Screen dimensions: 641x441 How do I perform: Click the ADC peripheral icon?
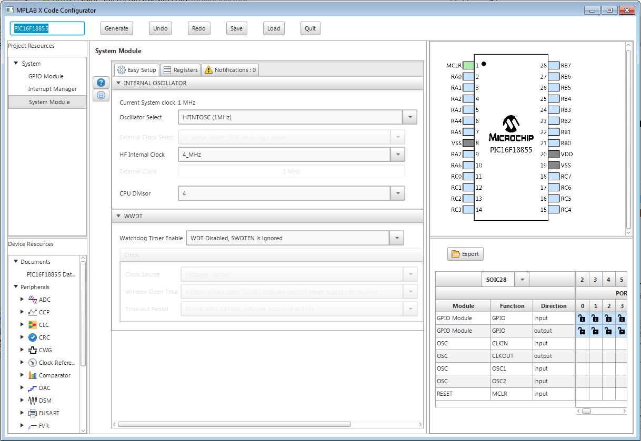click(33, 300)
